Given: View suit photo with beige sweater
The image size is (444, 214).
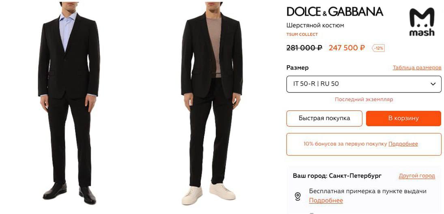Looking at the screenshot, I should 211,101.
